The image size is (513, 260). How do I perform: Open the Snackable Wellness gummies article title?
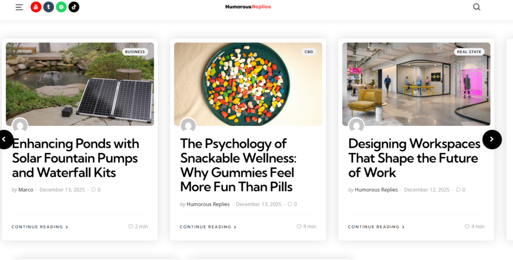click(x=238, y=165)
